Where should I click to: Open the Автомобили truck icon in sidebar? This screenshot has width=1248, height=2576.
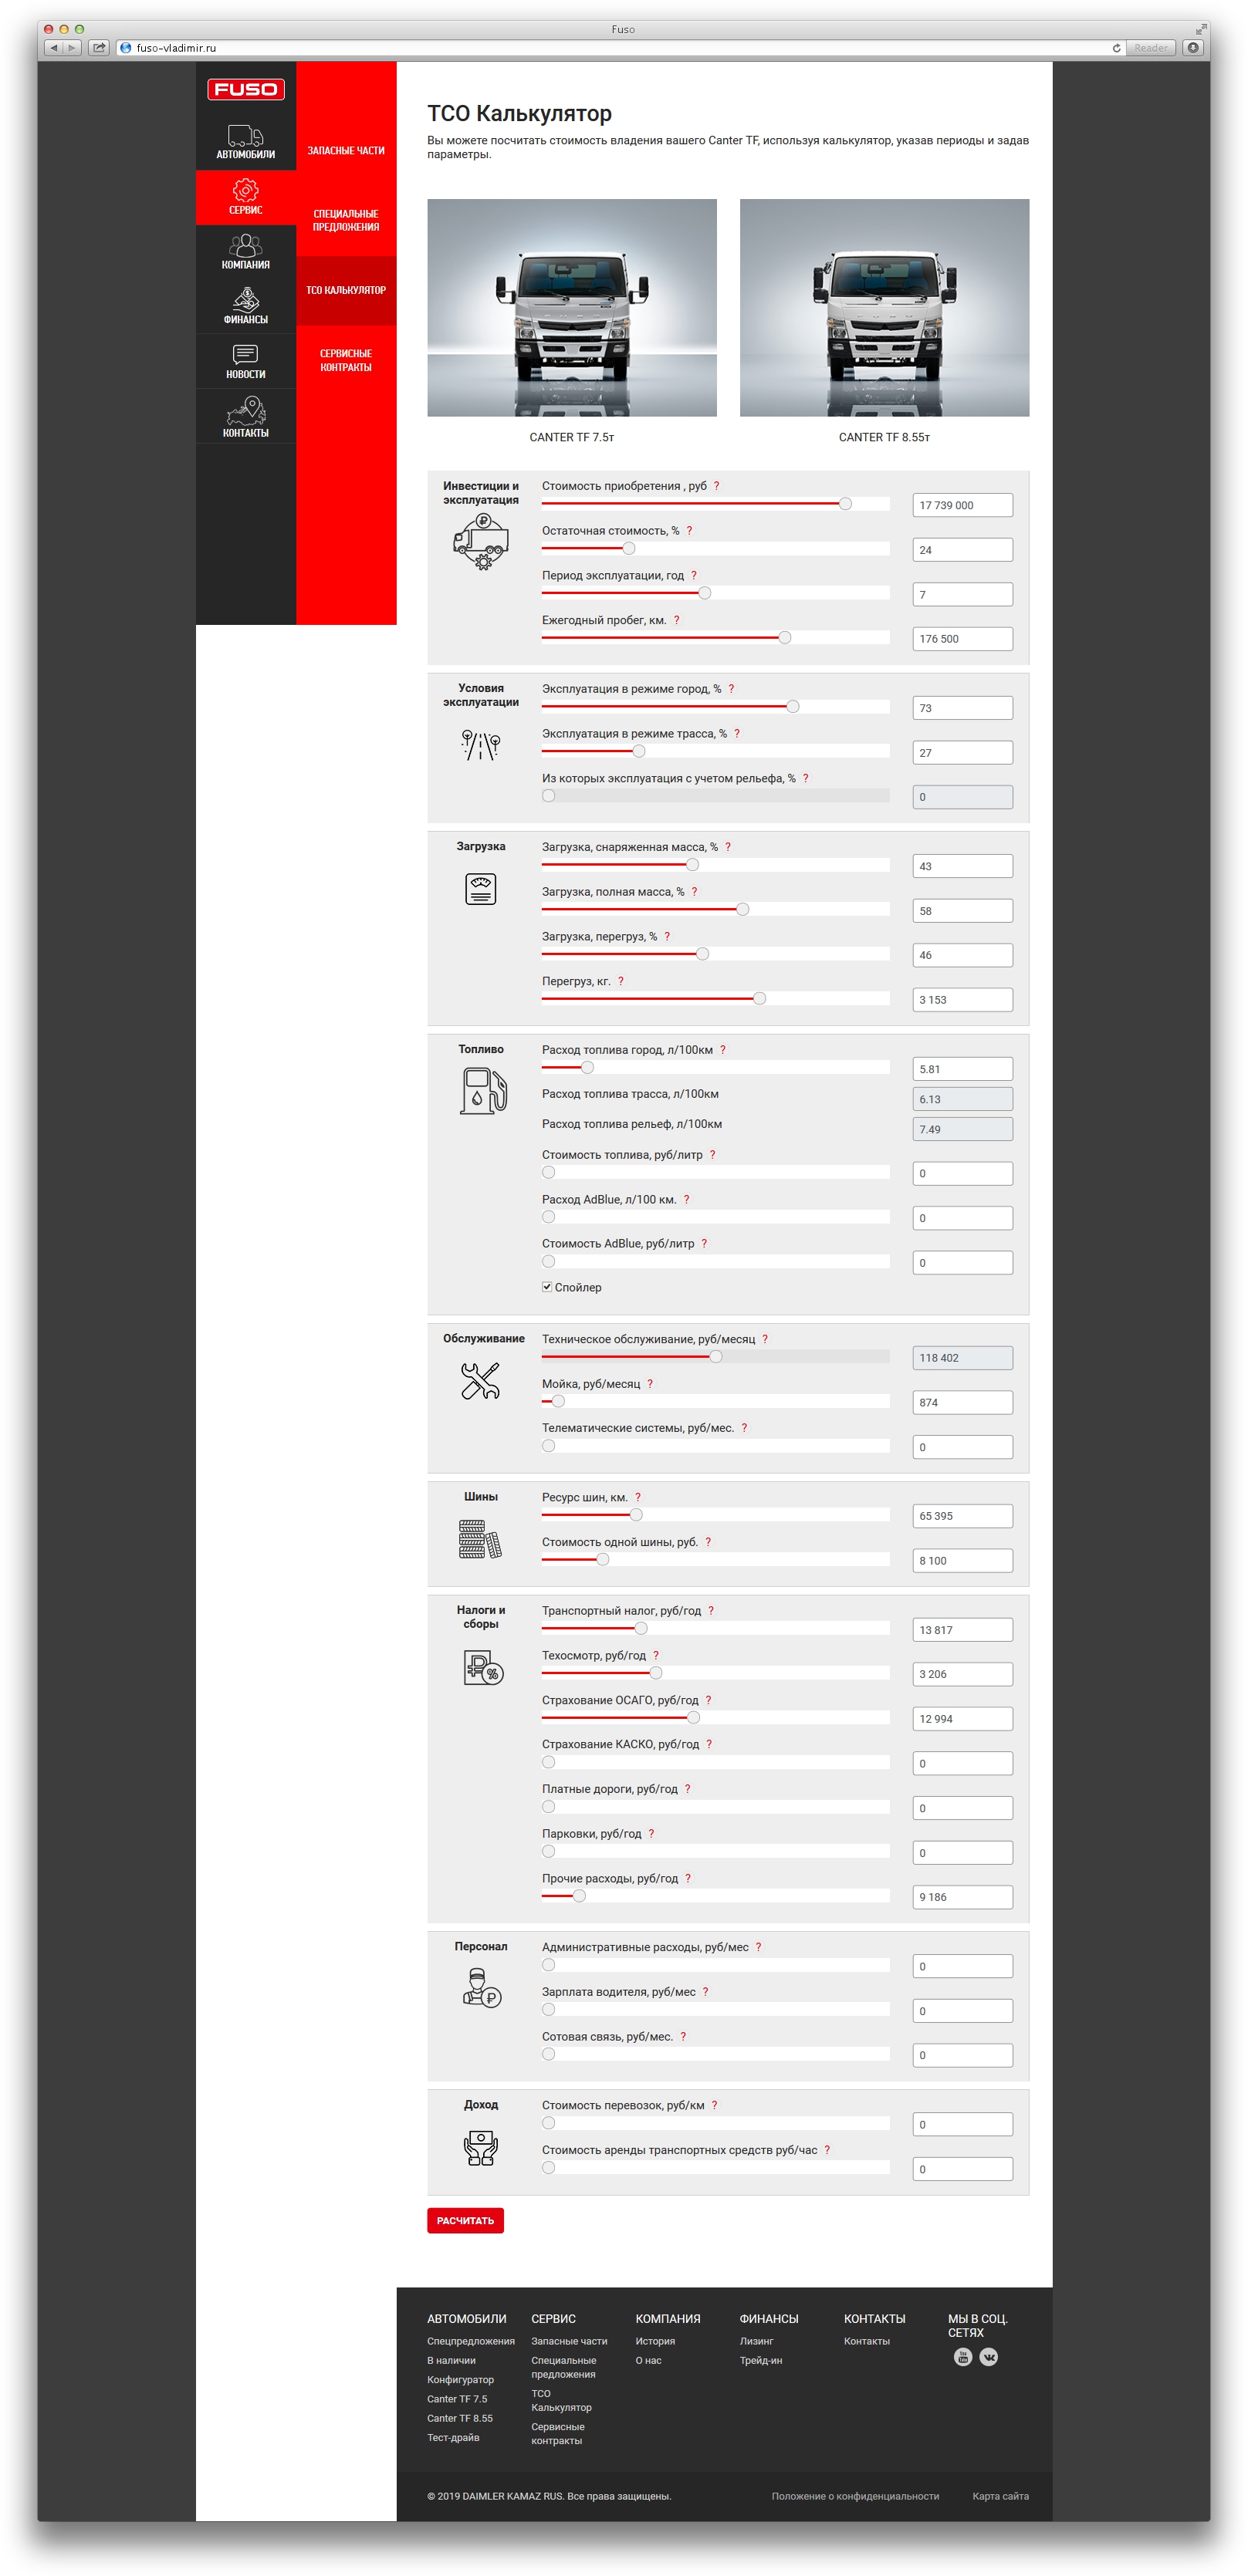tap(245, 136)
